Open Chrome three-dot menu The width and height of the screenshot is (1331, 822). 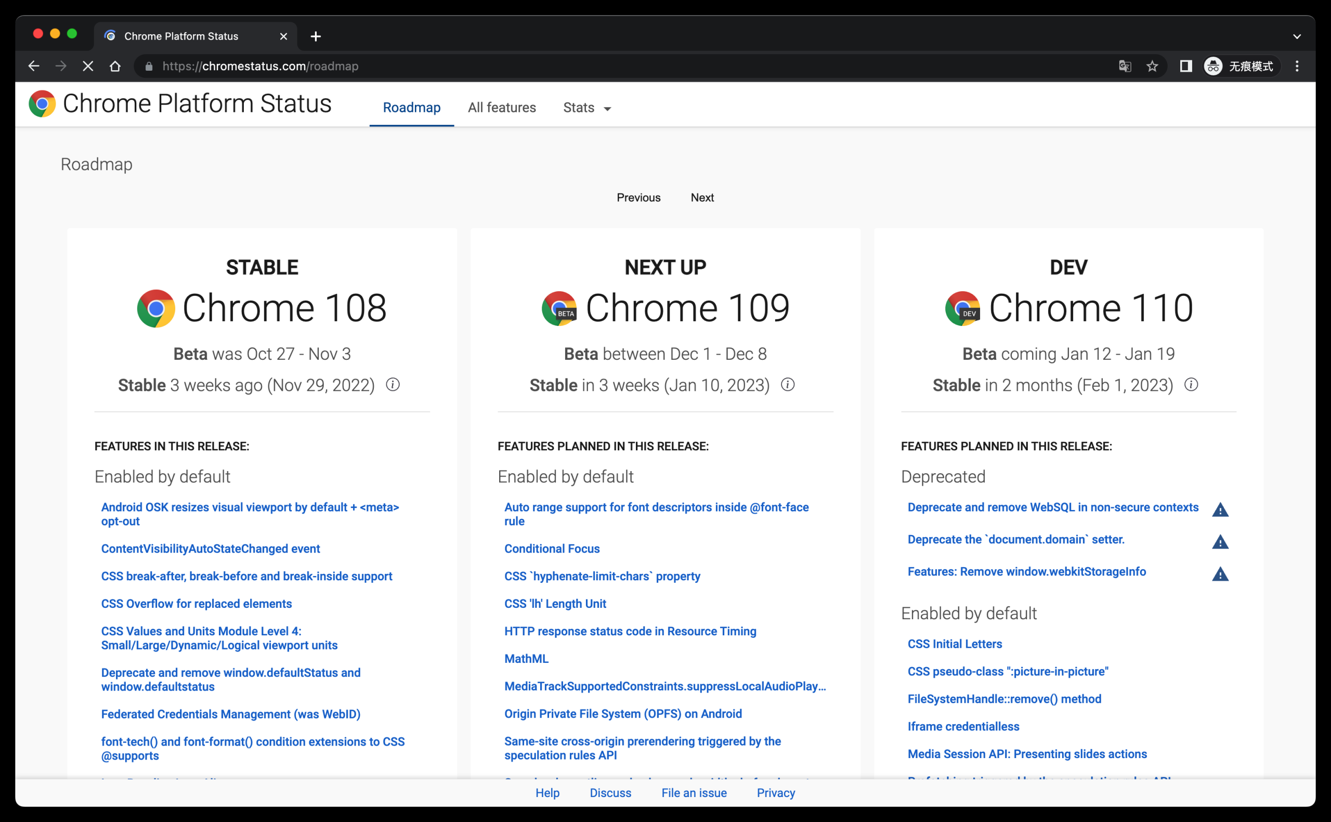[x=1297, y=67]
